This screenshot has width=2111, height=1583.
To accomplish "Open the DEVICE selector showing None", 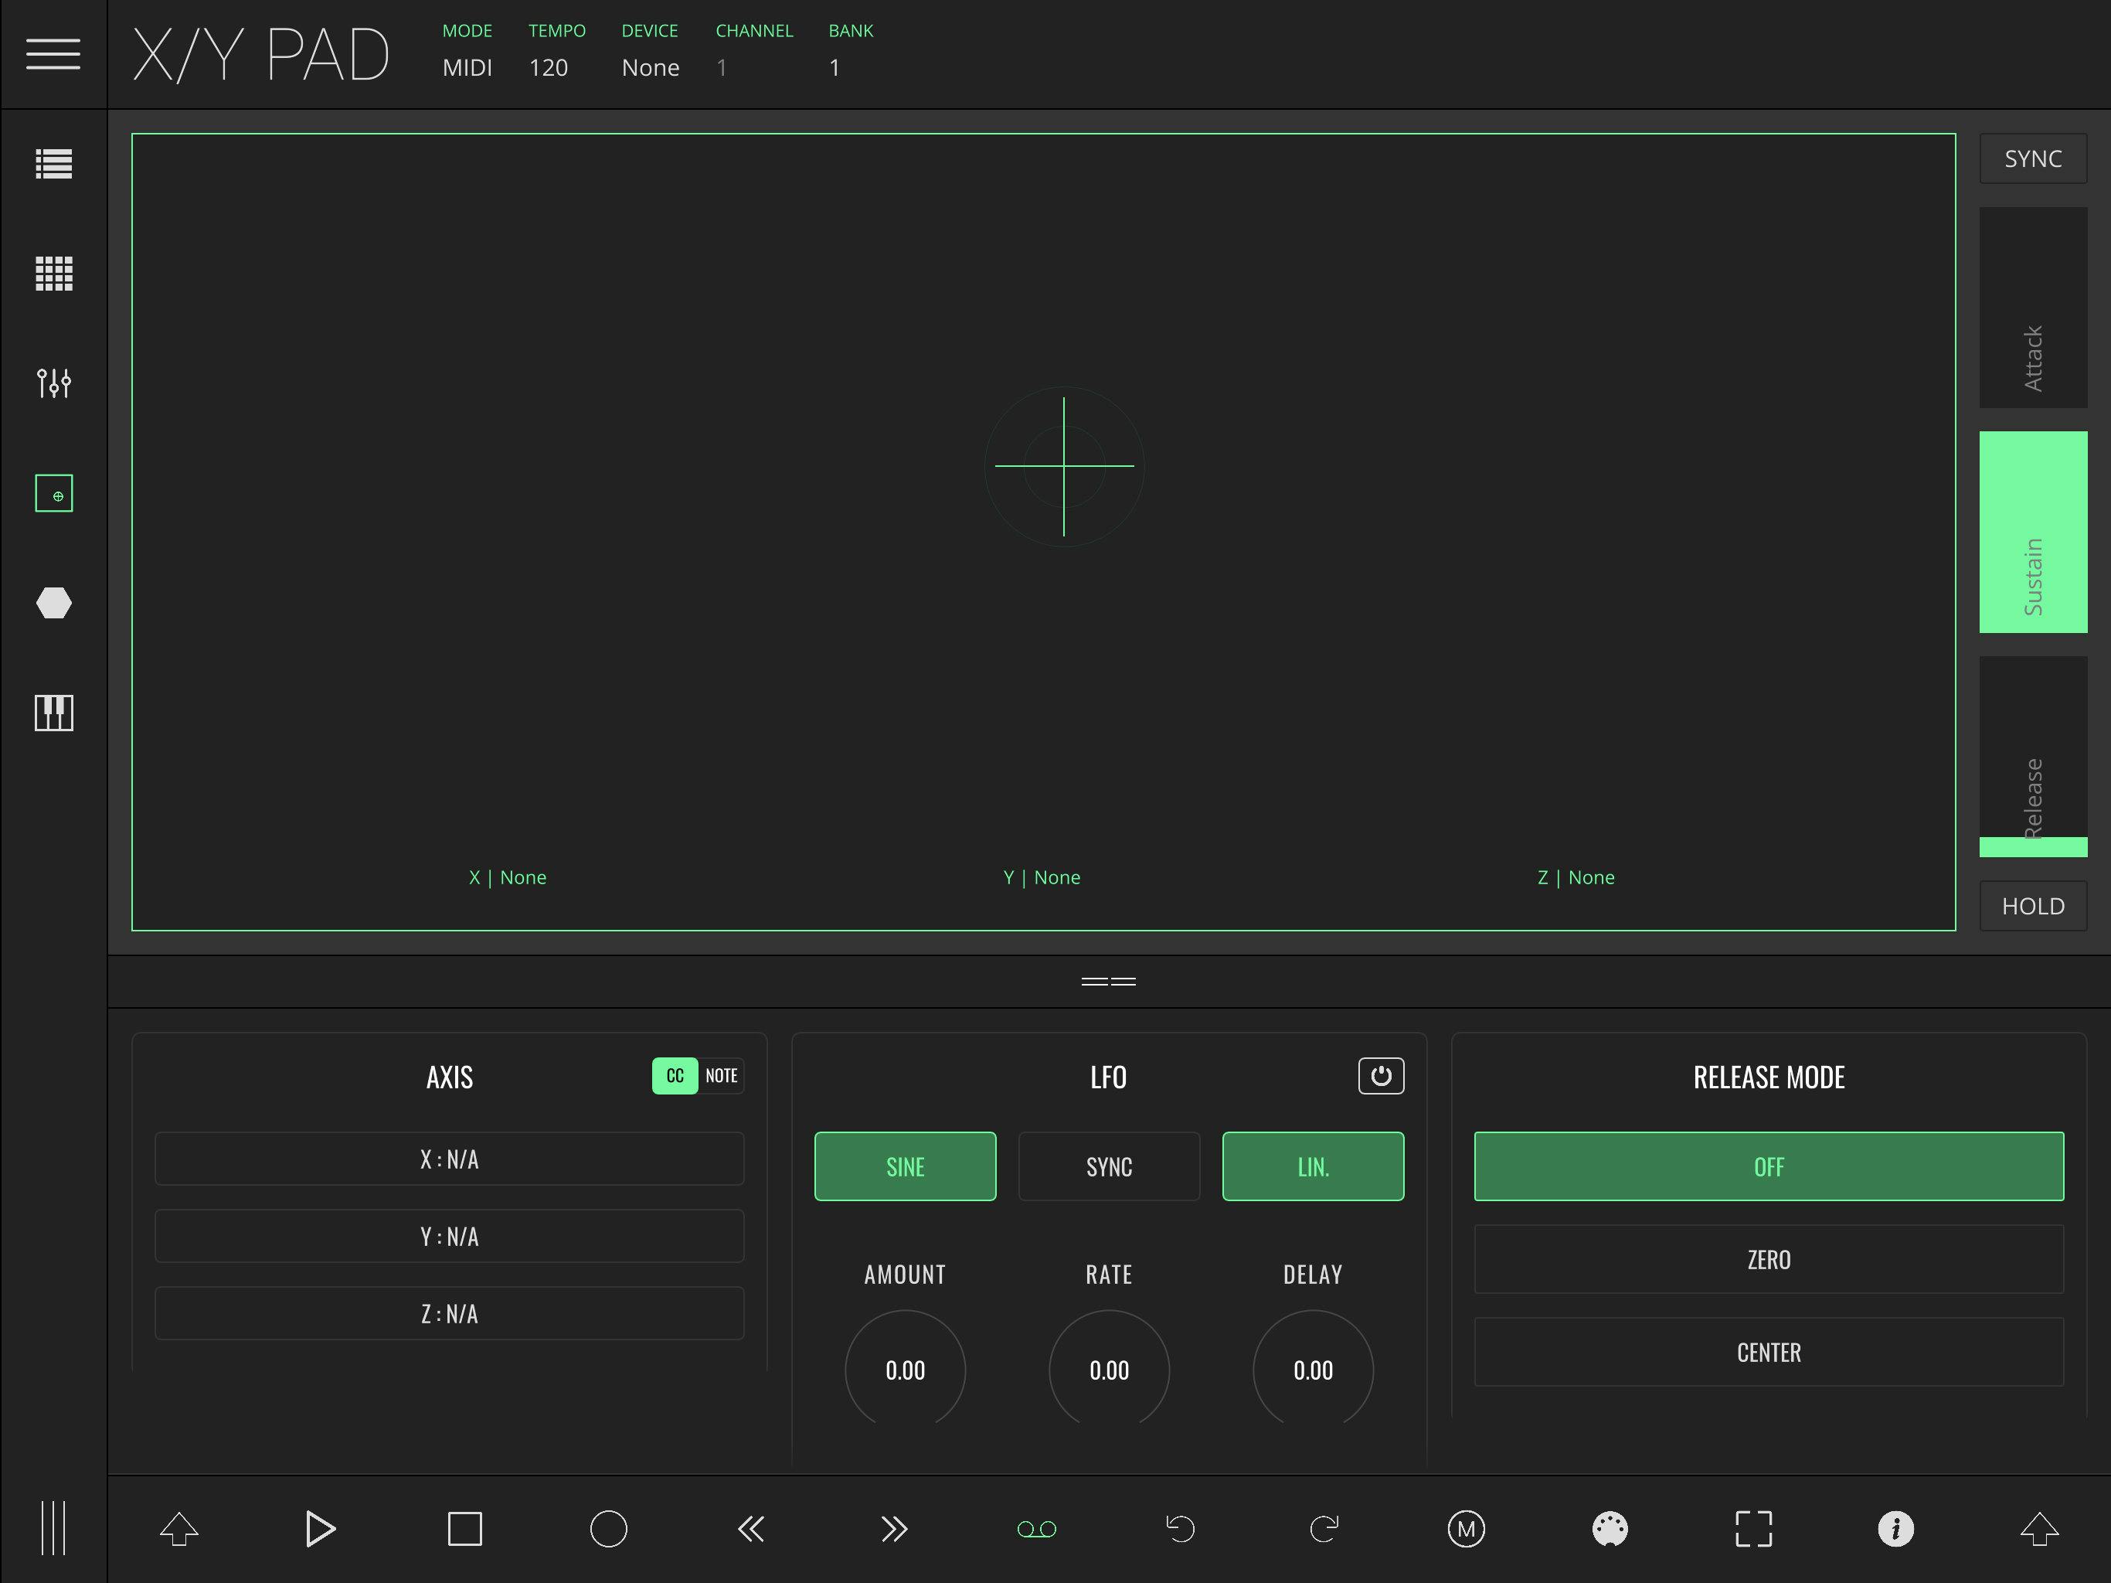I will click(650, 68).
